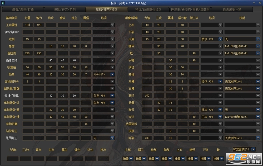Click the 宠物附魔 属强 field showing 16
The height and width of the screenshot is (166, 263).
(x=86, y=124)
